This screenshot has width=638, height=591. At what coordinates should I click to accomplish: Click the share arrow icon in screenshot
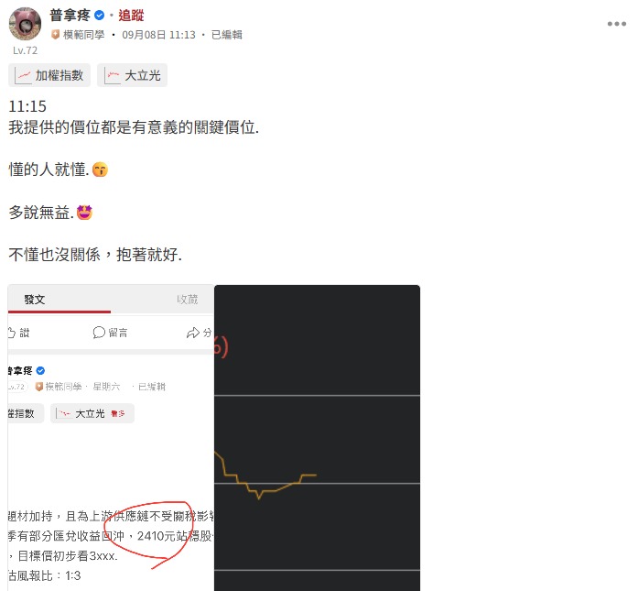click(x=193, y=333)
